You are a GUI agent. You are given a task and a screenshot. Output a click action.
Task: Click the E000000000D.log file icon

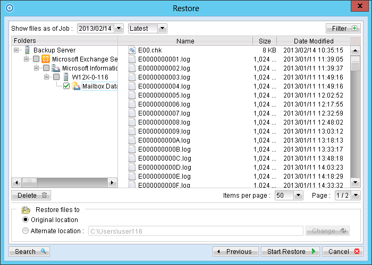132,167
